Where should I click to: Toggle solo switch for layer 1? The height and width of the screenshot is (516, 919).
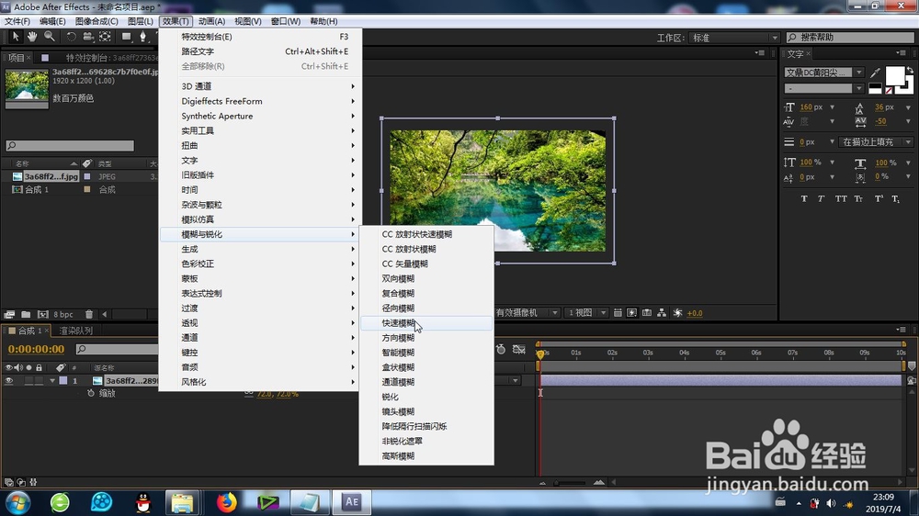click(28, 381)
